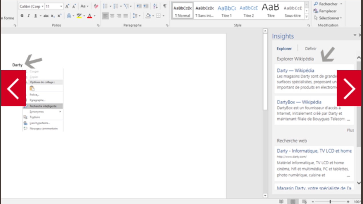The width and height of the screenshot is (363, 204).
Task: Go to the next slide with red right arrow
Action: tap(349, 89)
